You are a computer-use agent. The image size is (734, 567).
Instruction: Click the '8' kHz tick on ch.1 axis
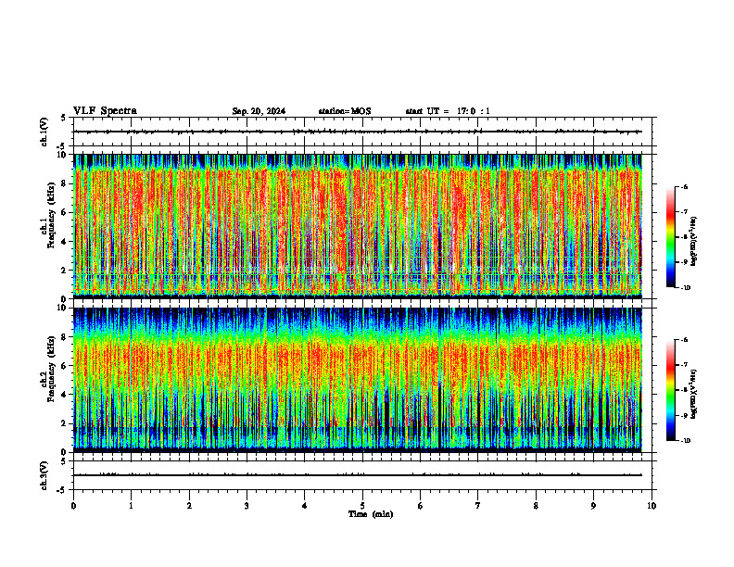point(64,183)
